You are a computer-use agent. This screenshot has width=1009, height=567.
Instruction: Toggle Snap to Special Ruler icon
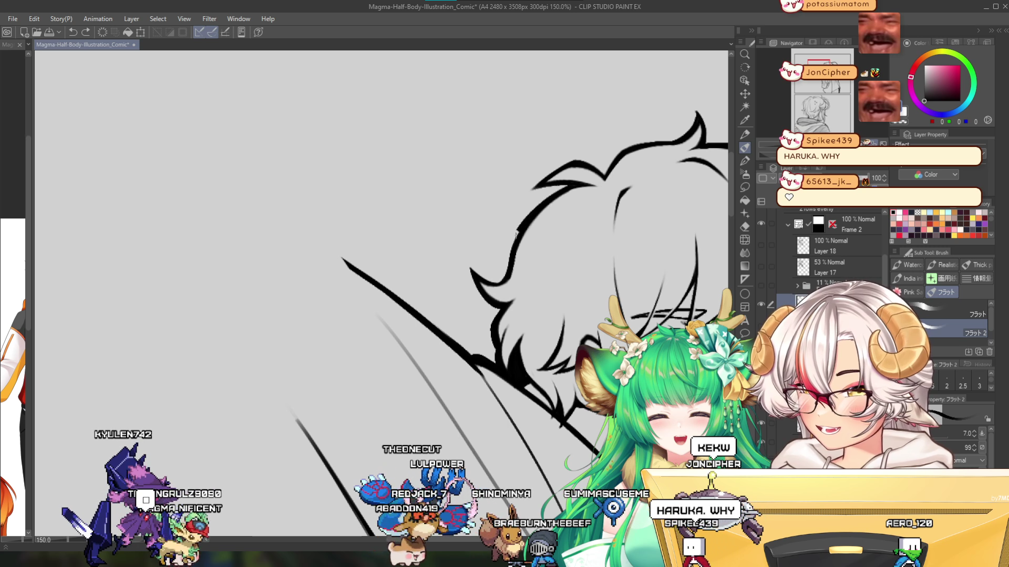212,32
